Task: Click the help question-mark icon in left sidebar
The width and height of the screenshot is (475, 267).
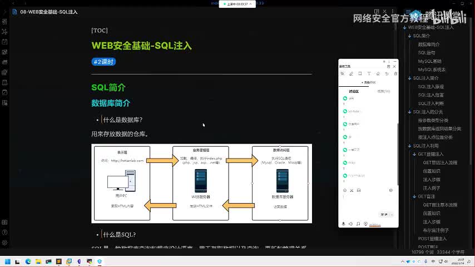Action: click(4, 233)
